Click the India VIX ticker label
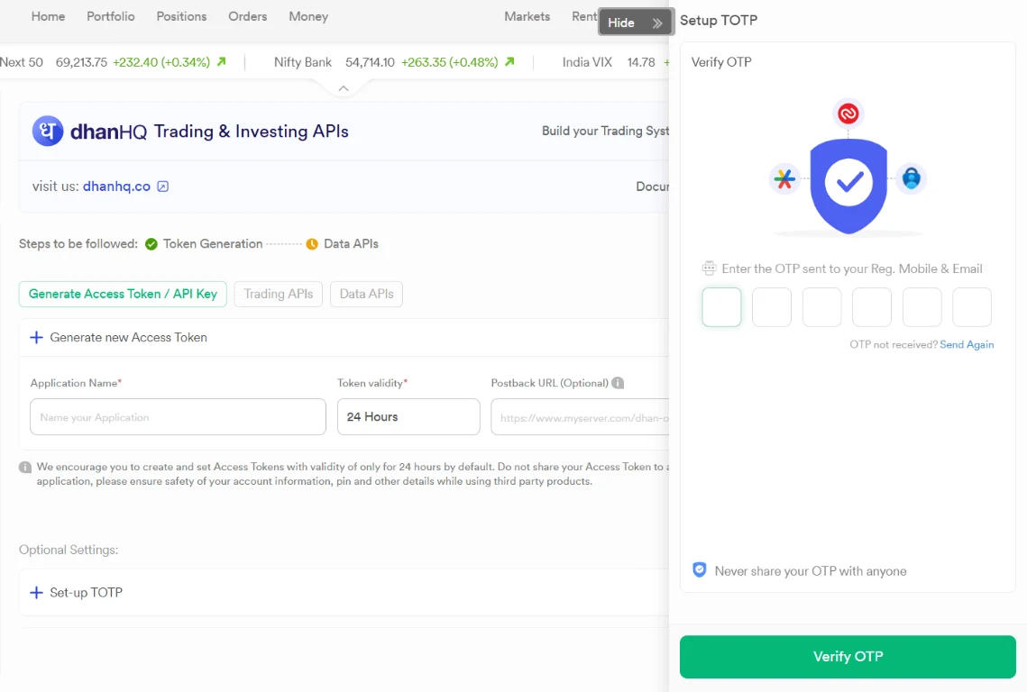 (x=588, y=62)
